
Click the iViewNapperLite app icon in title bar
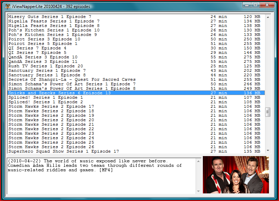[8, 7]
